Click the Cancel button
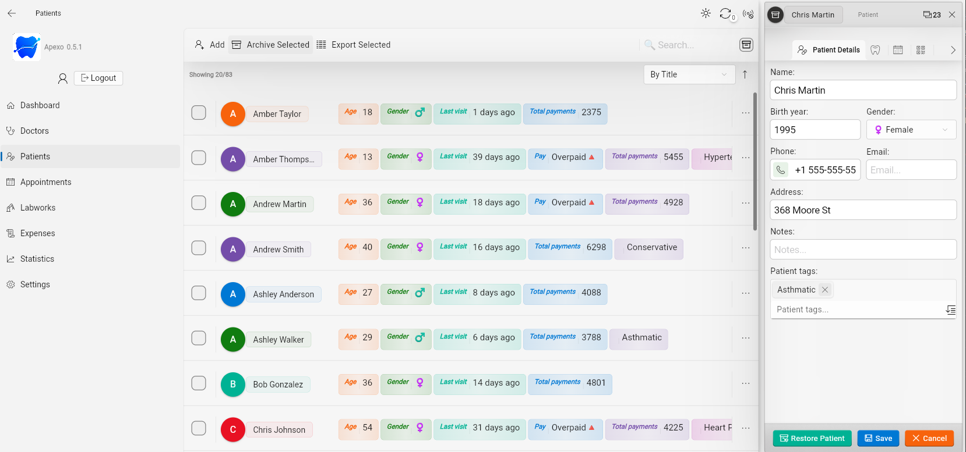 click(929, 439)
